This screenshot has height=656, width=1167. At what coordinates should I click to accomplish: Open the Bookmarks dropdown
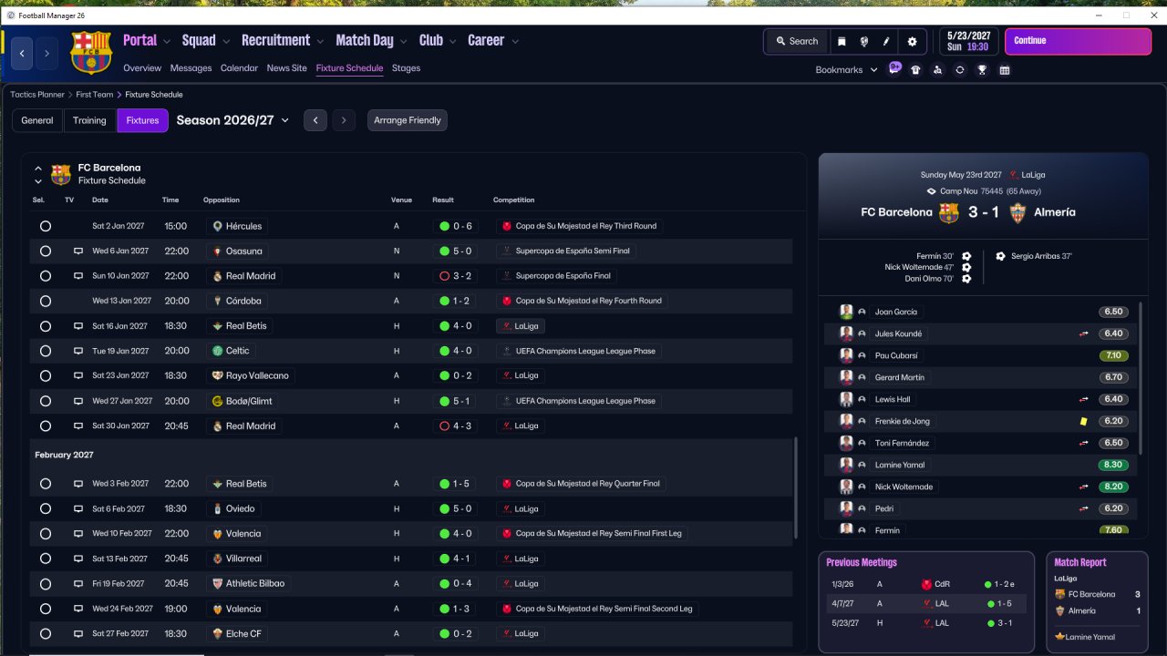846,70
